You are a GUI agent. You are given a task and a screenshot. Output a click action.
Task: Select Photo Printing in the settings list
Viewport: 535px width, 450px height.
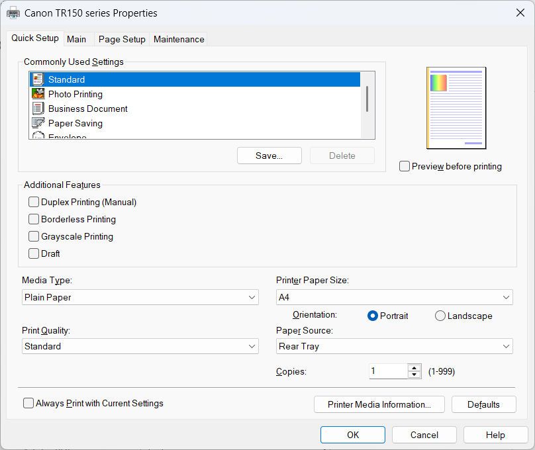[195, 94]
